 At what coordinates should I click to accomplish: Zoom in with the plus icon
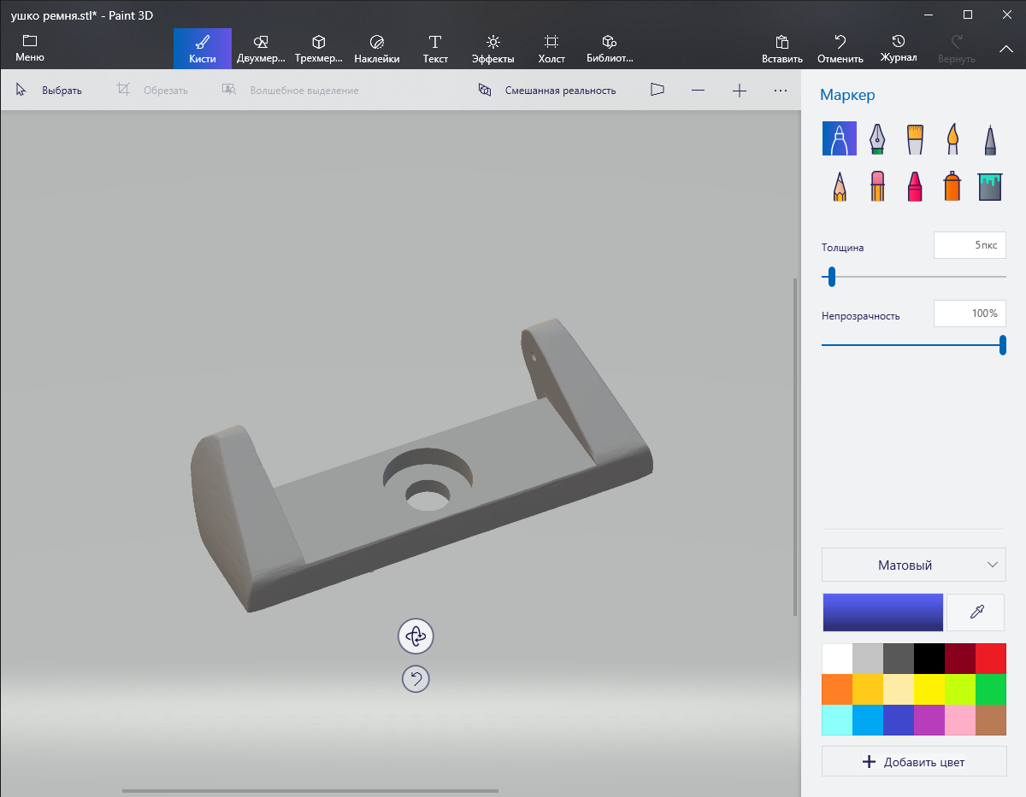pyautogui.click(x=740, y=90)
